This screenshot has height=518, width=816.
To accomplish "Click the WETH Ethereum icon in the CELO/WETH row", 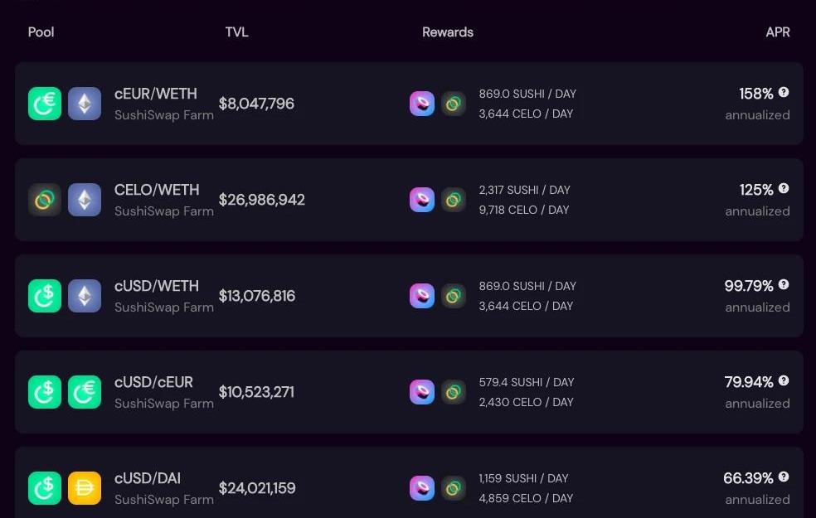I will point(85,200).
